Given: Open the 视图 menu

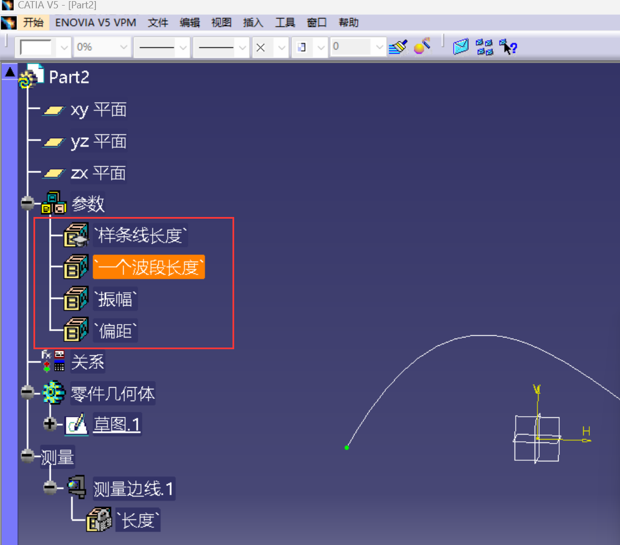Looking at the screenshot, I should click(x=221, y=22).
